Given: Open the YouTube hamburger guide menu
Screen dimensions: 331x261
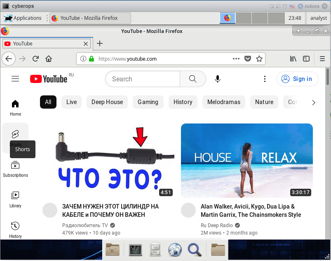Looking at the screenshot, I should (x=15, y=79).
